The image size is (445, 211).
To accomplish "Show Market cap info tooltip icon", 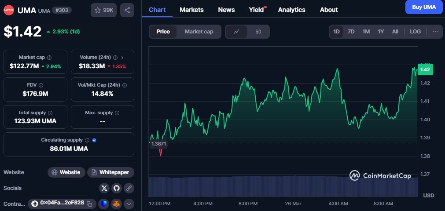I will click(x=49, y=58).
